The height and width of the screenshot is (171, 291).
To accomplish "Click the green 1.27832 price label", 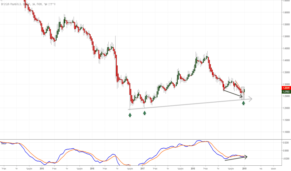I will coord(286,91).
